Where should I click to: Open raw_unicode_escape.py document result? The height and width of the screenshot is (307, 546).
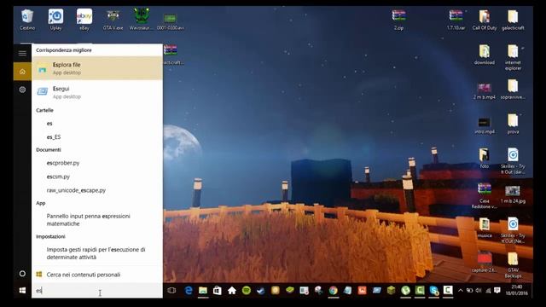[x=96, y=190]
